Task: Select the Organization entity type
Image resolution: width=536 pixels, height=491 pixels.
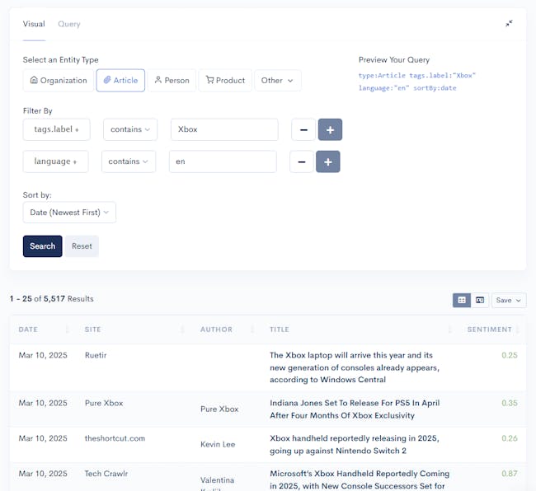Action: coord(59,80)
